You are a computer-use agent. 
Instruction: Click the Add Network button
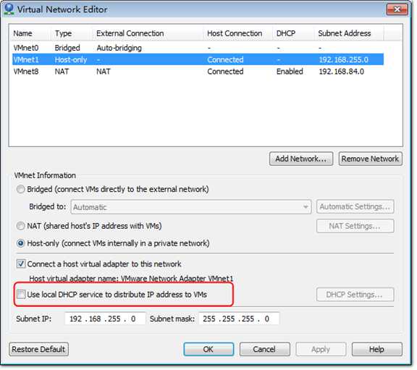coord(300,159)
